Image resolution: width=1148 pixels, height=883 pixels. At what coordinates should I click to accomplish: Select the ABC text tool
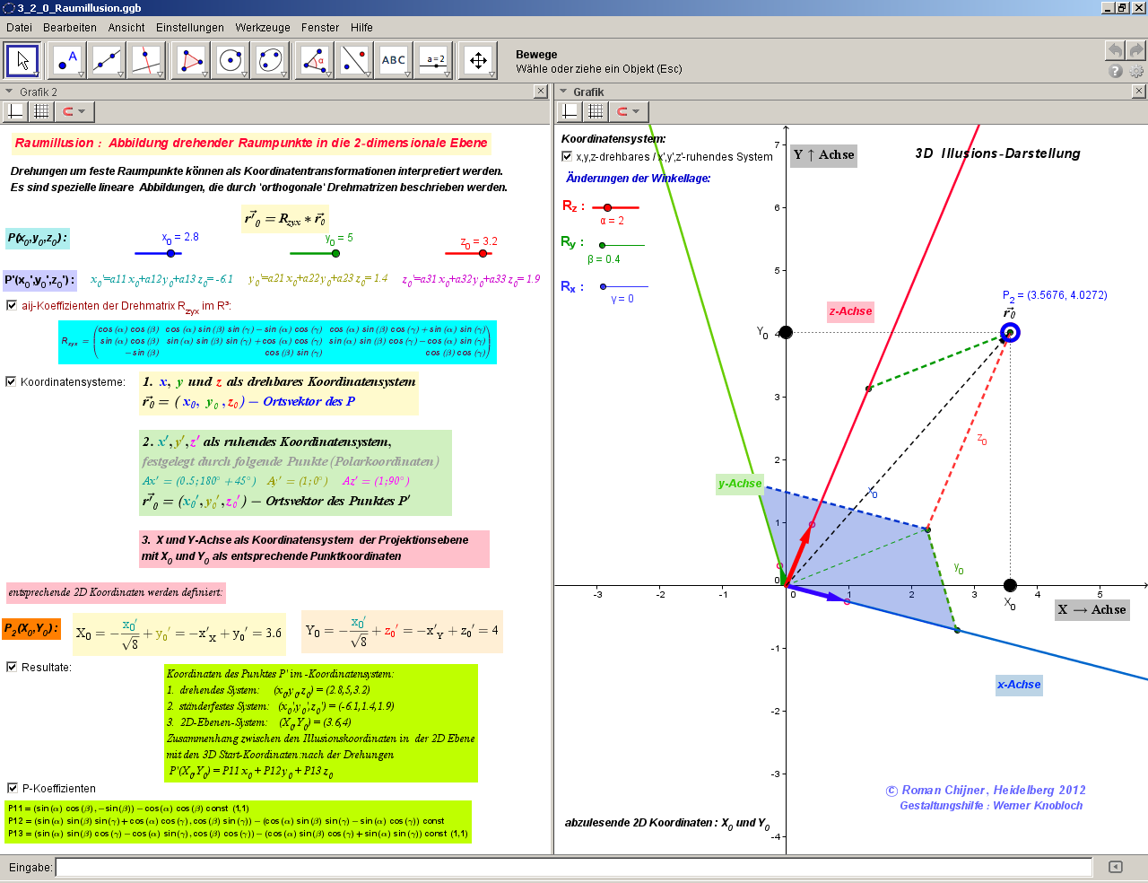tap(394, 61)
